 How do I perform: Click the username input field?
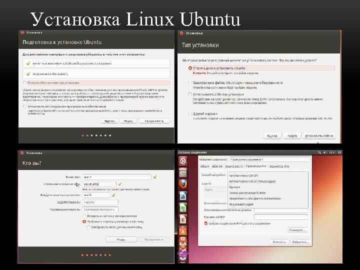[x=96, y=195]
